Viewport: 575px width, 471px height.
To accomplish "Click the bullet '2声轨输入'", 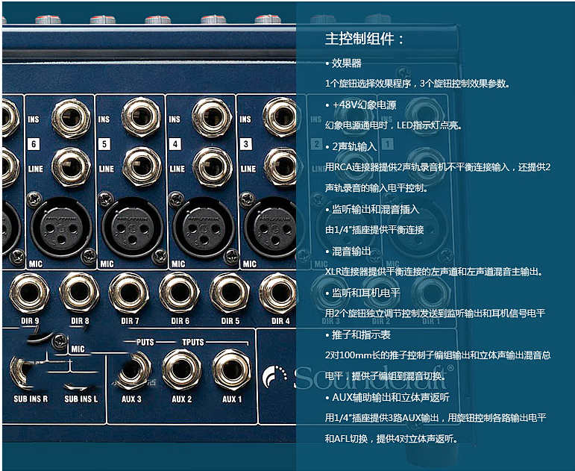I will 351,146.
